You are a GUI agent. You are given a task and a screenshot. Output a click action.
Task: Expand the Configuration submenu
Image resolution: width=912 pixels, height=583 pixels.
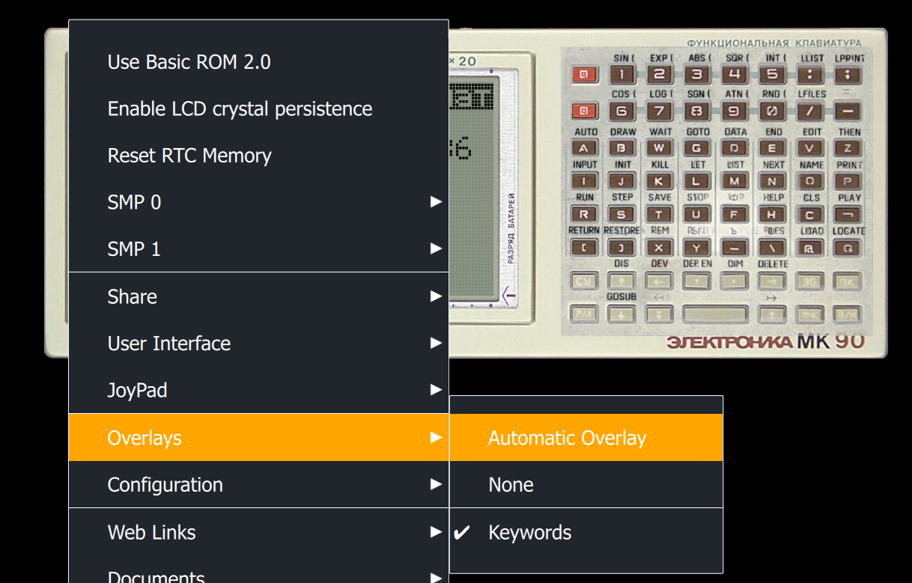coord(258,485)
